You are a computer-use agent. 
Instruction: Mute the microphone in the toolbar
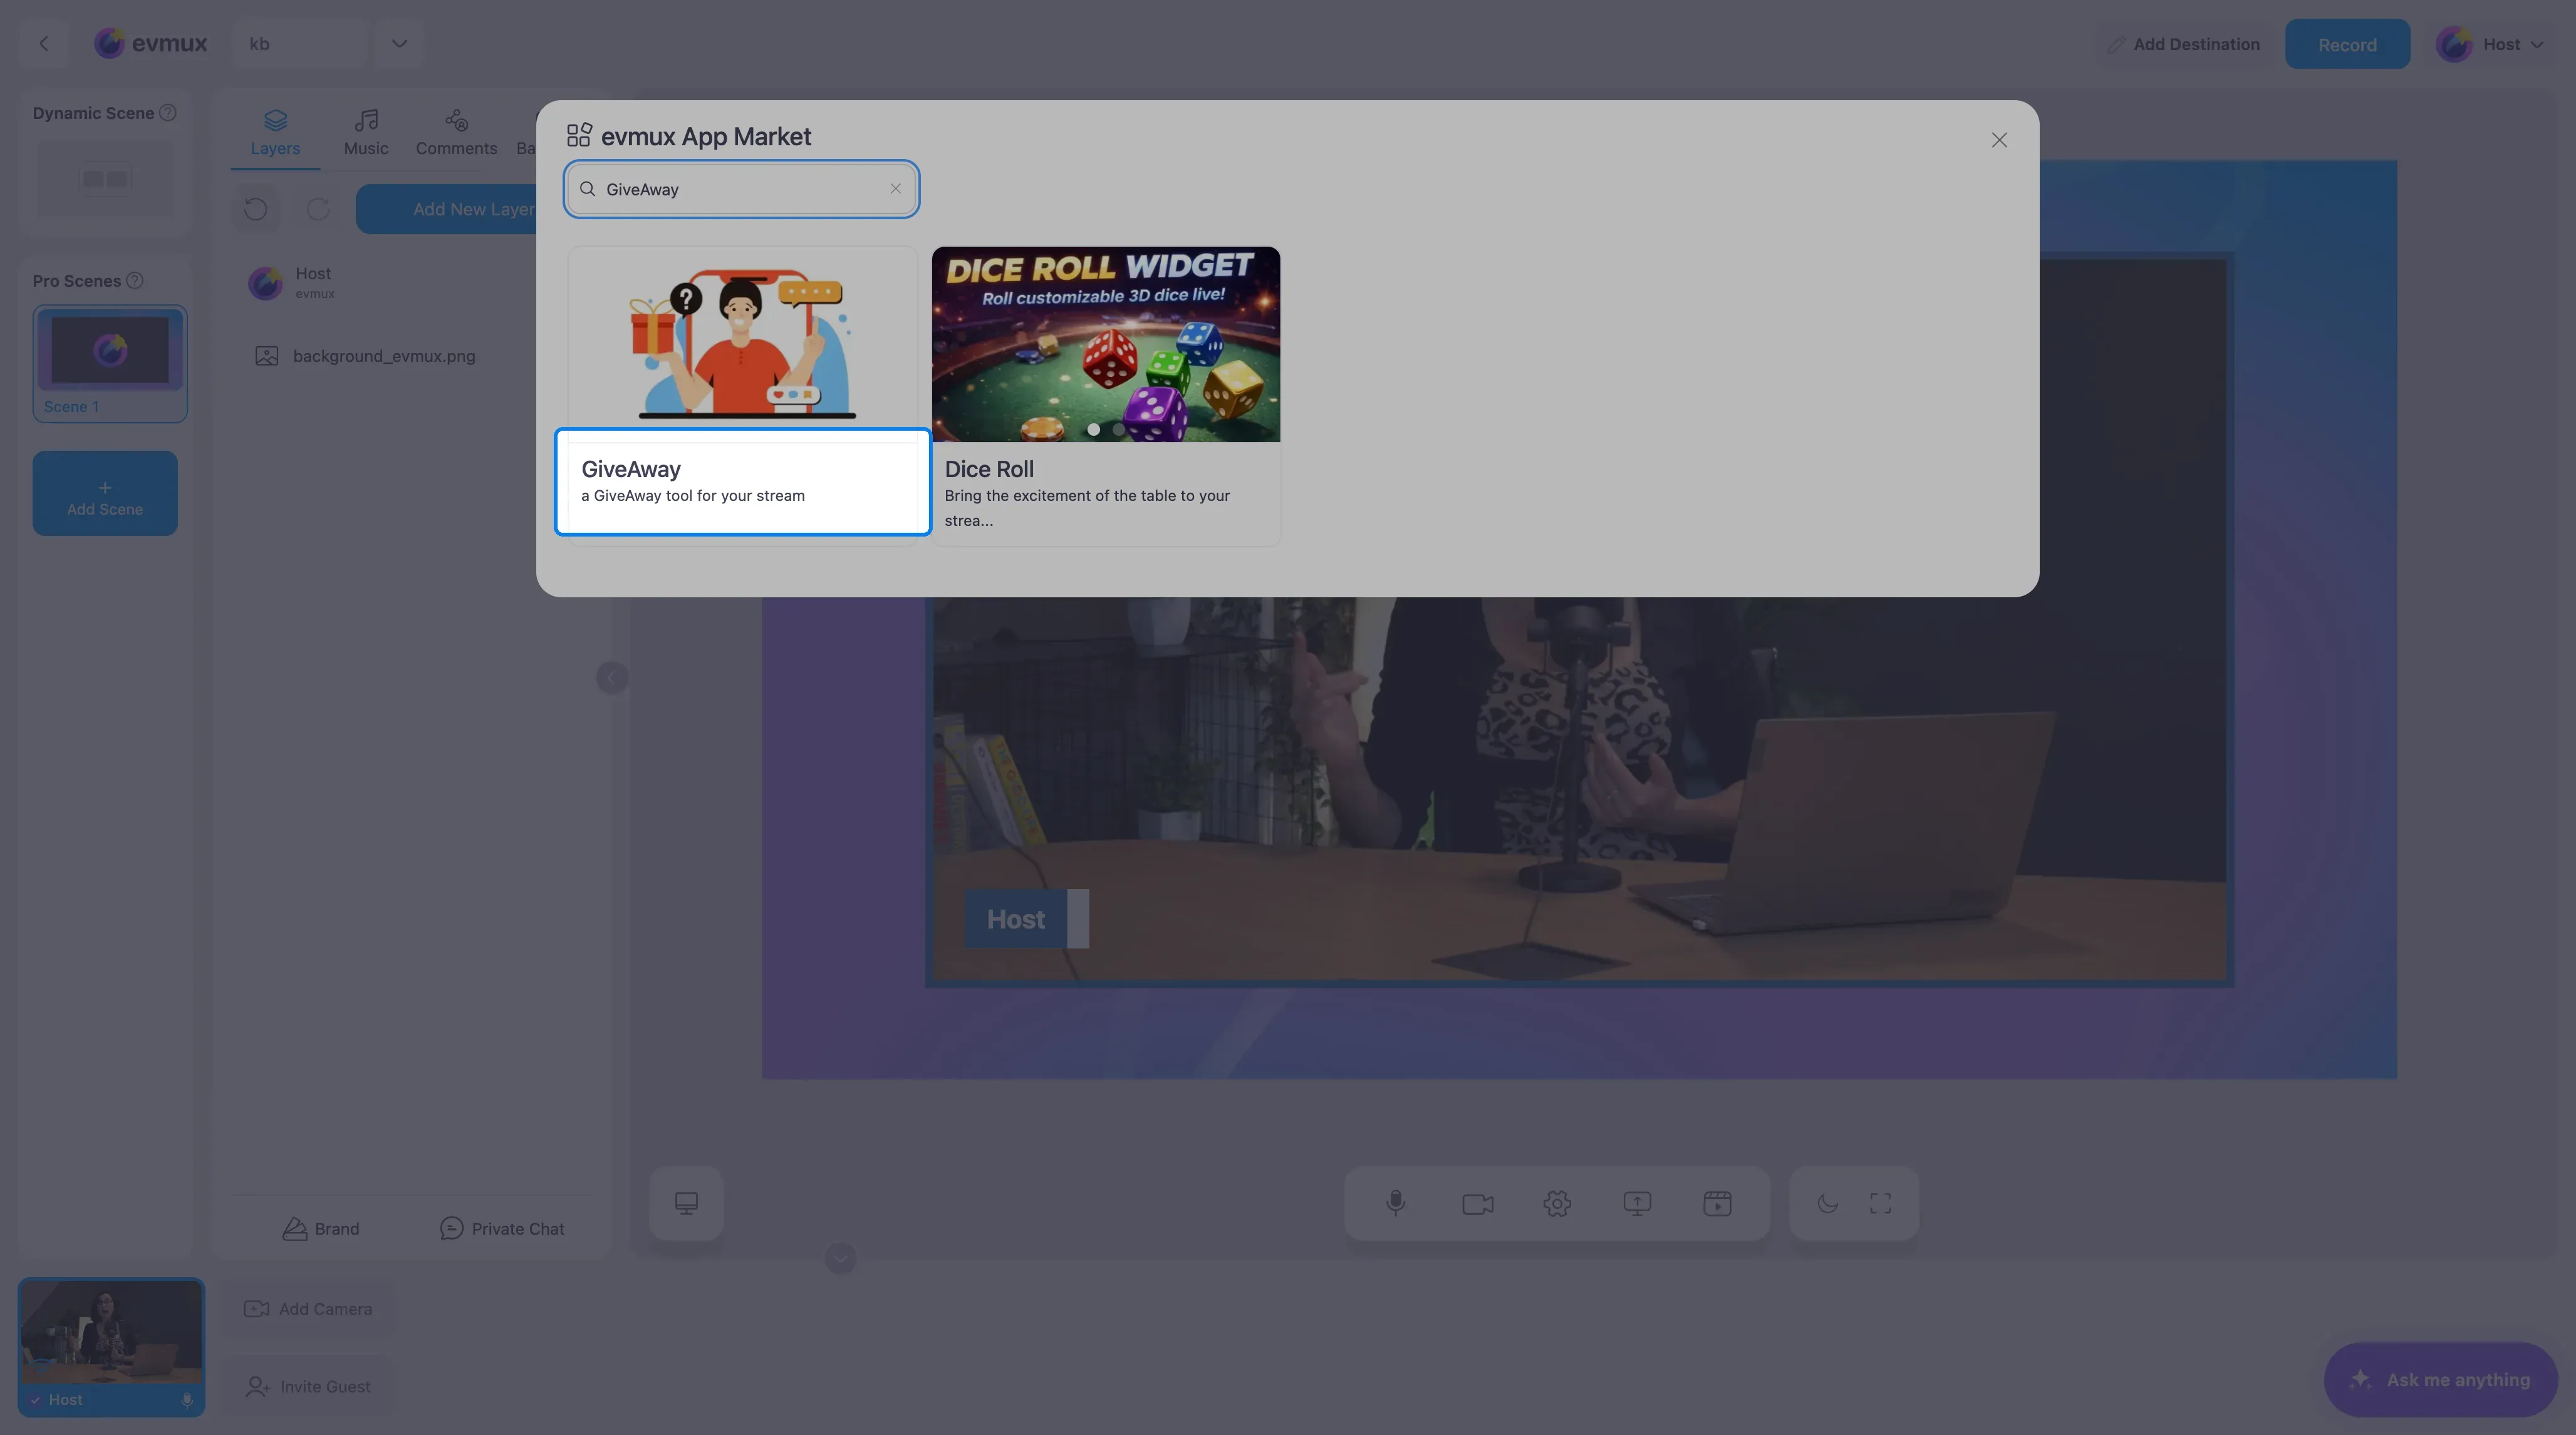click(1396, 1203)
